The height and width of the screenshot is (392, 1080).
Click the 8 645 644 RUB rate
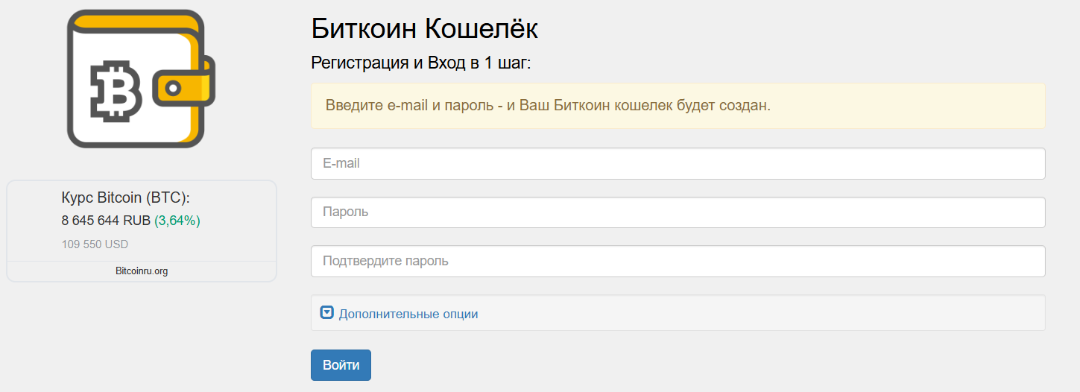tap(106, 221)
